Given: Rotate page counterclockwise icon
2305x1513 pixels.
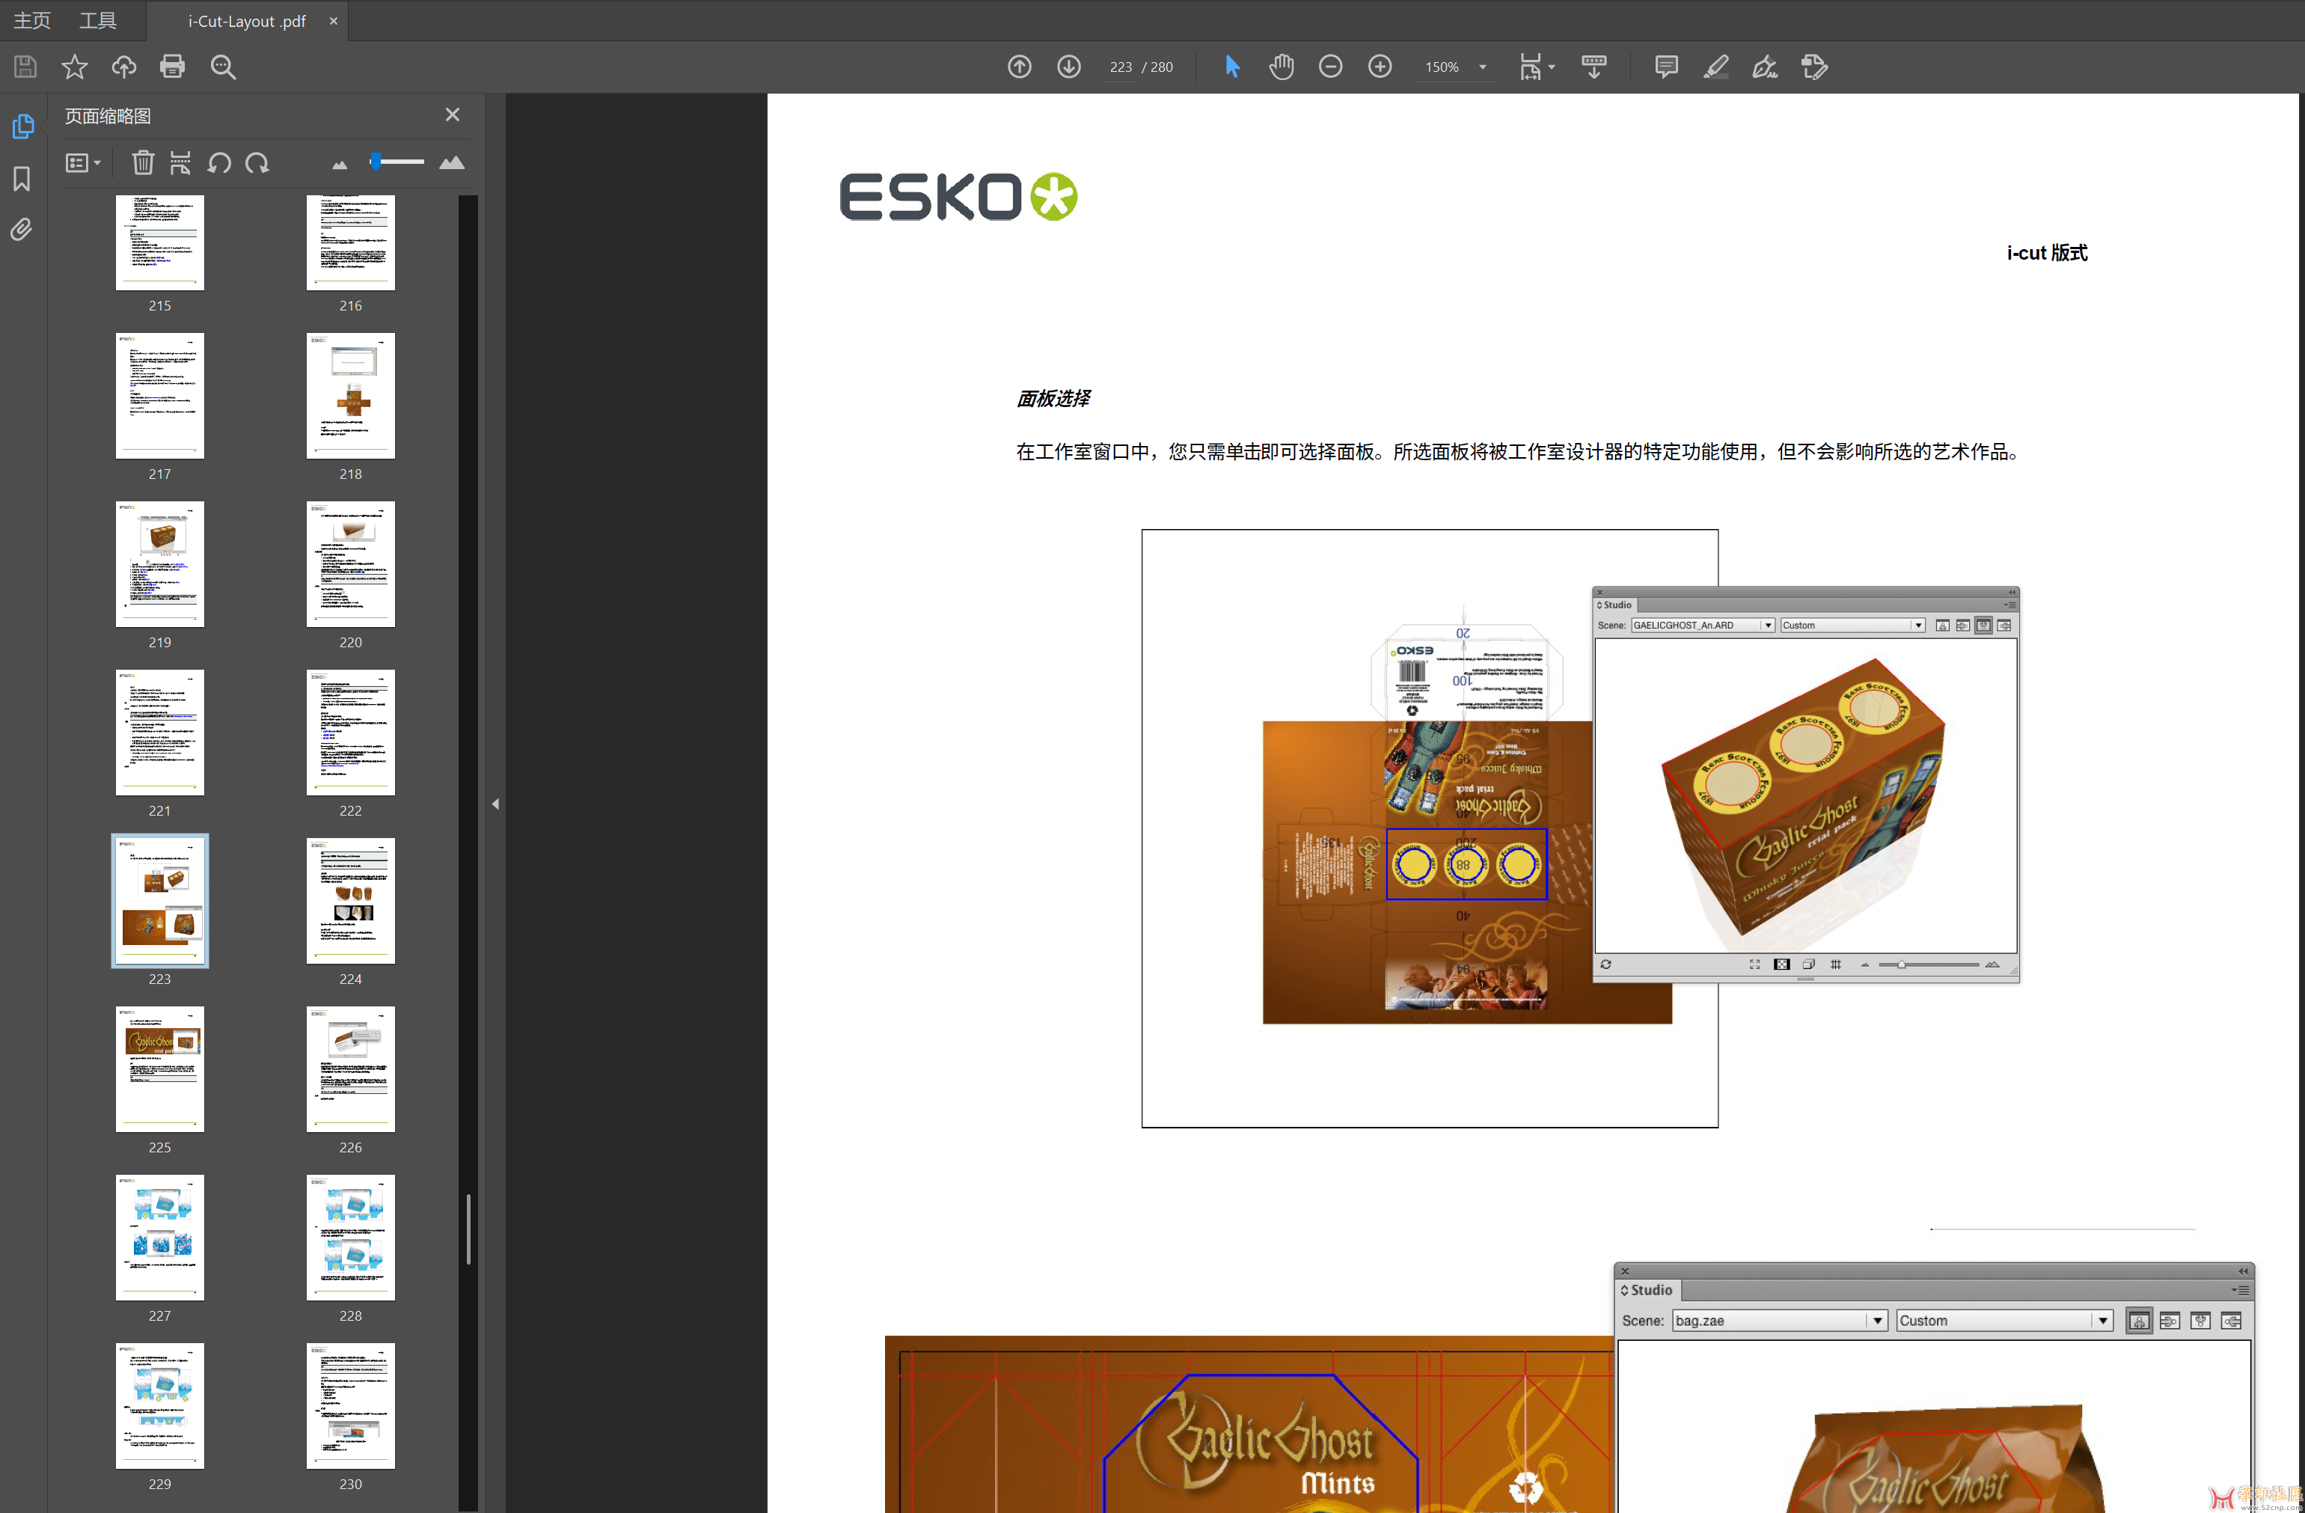Looking at the screenshot, I should pos(219,162).
